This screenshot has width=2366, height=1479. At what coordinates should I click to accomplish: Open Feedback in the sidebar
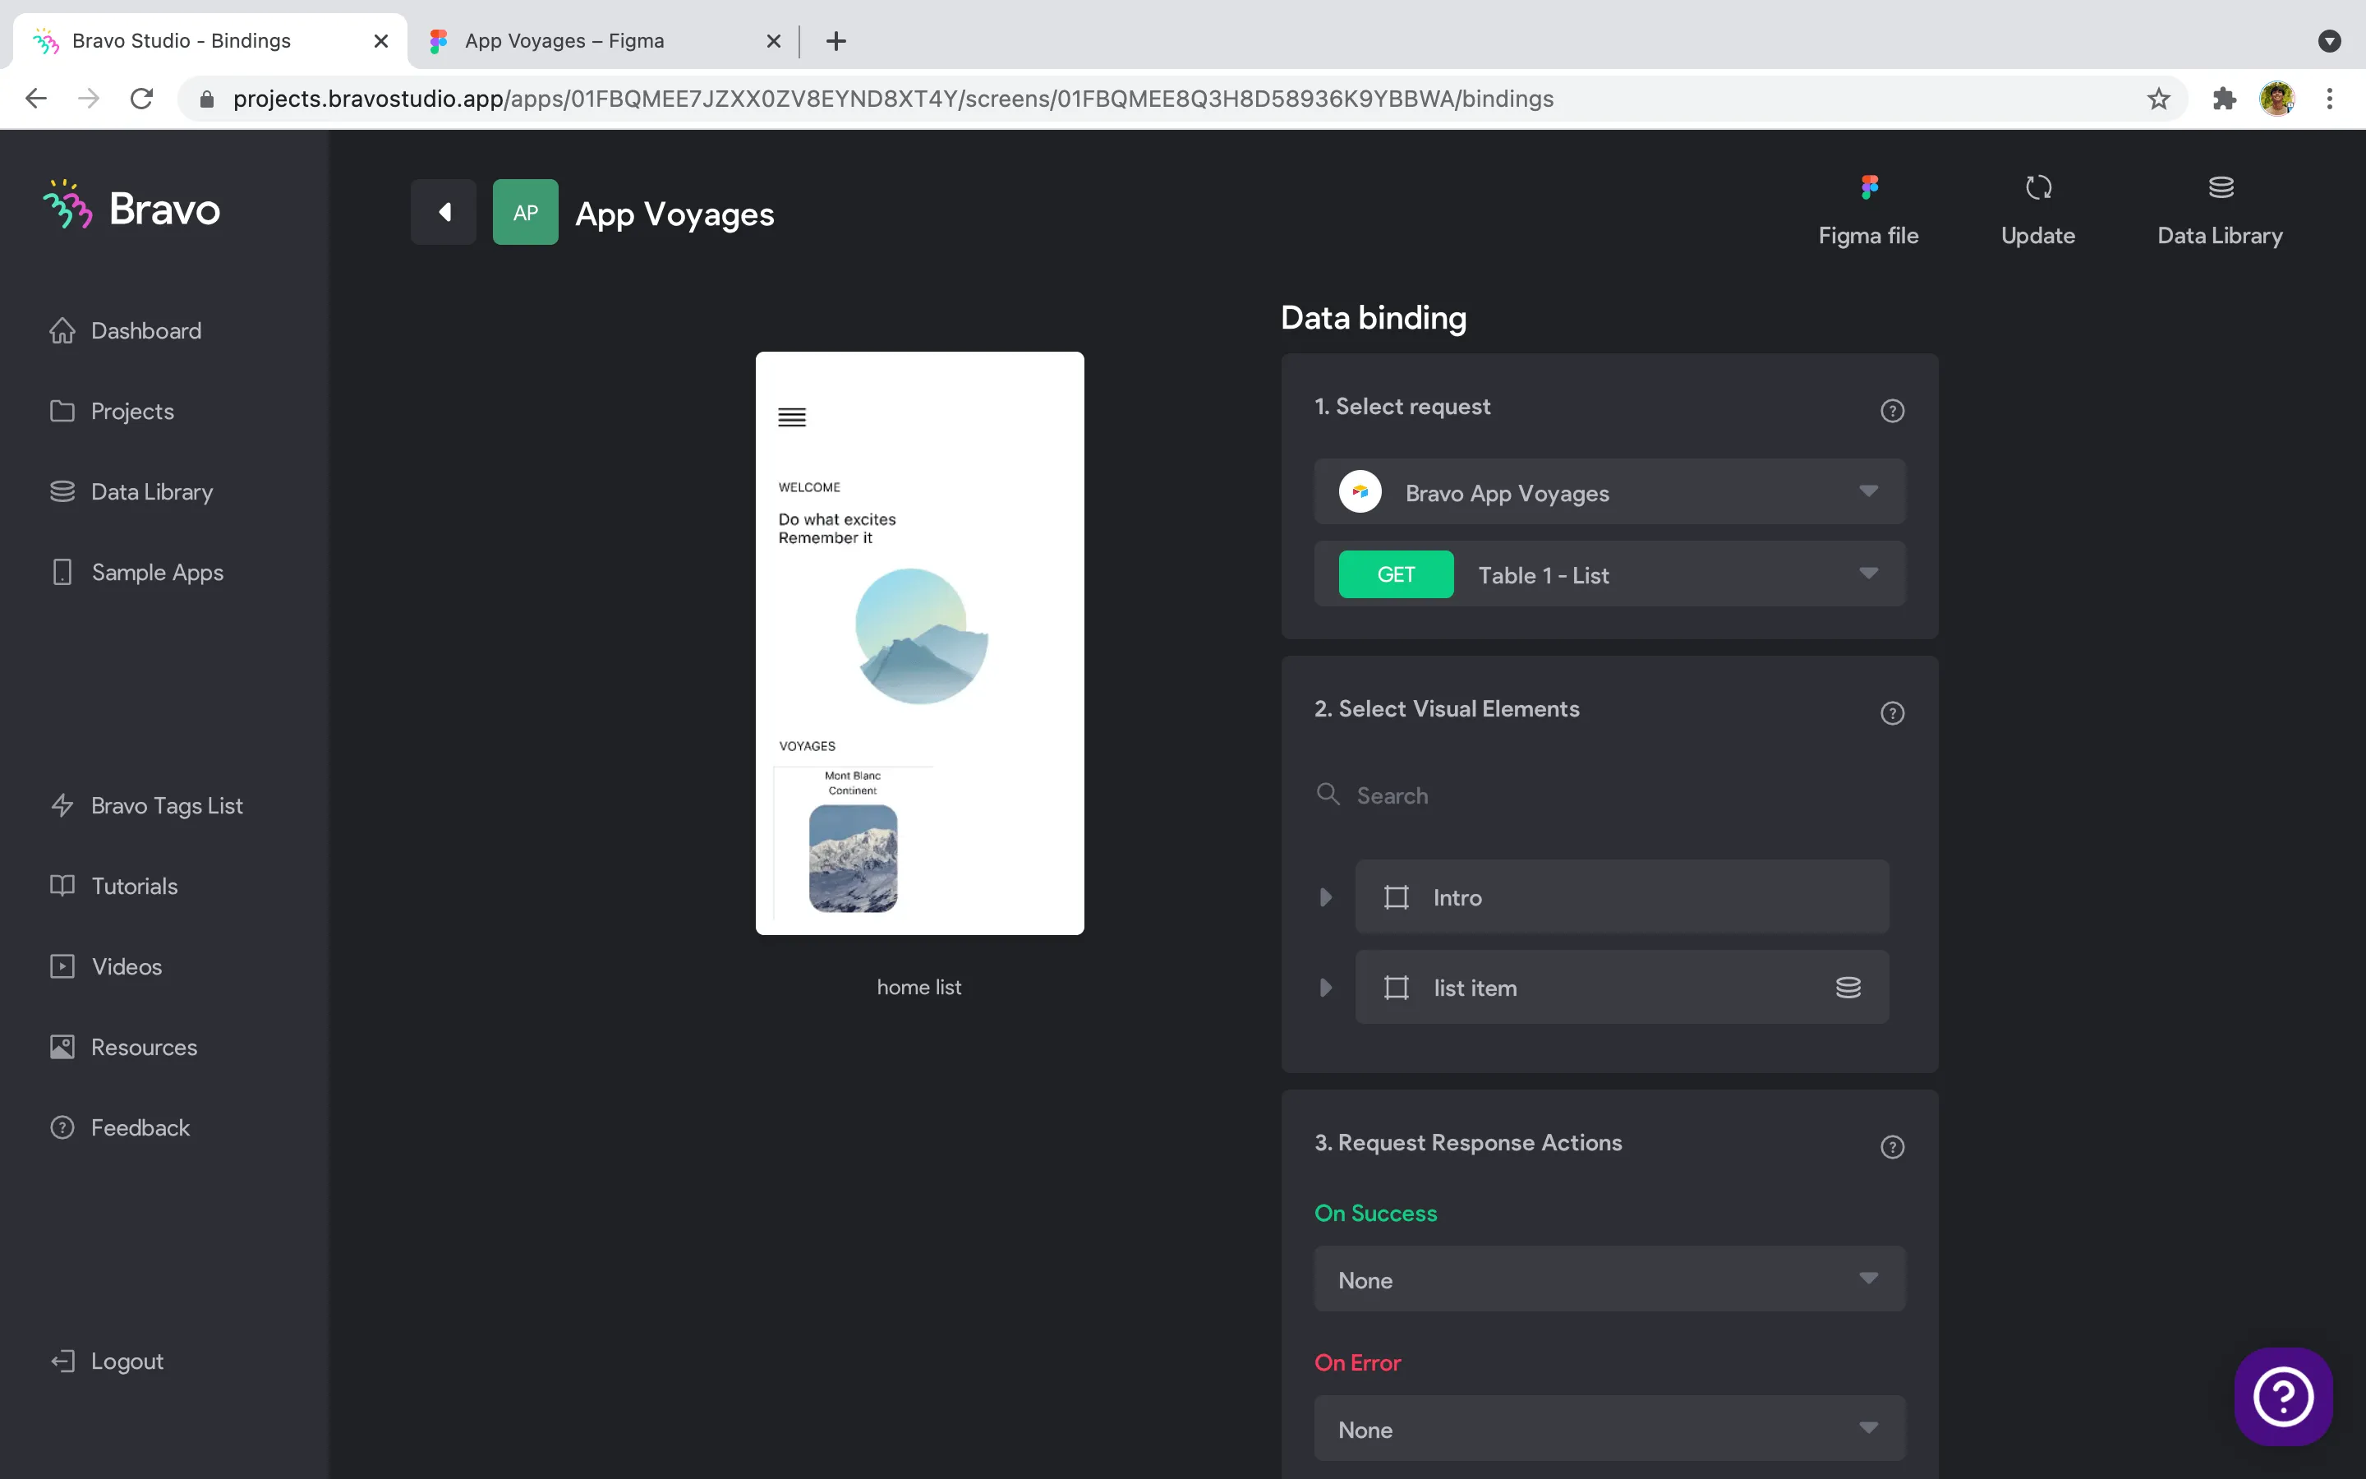pyautogui.click(x=119, y=1127)
